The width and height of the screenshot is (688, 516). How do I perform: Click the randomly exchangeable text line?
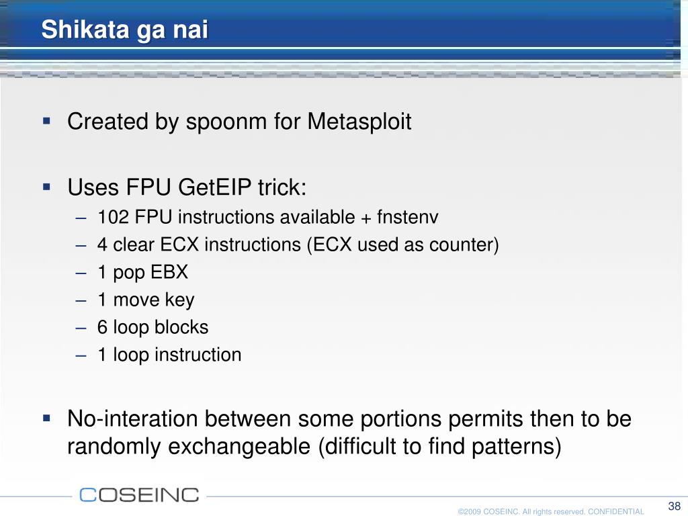[x=314, y=447]
